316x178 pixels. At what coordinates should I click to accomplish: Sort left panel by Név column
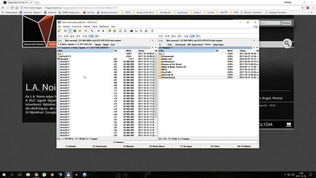85,50
